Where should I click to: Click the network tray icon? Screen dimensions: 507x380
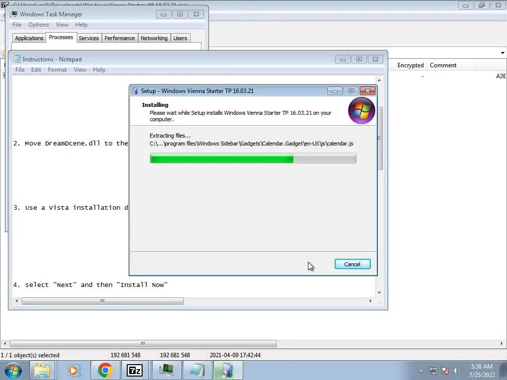coord(433,371)
